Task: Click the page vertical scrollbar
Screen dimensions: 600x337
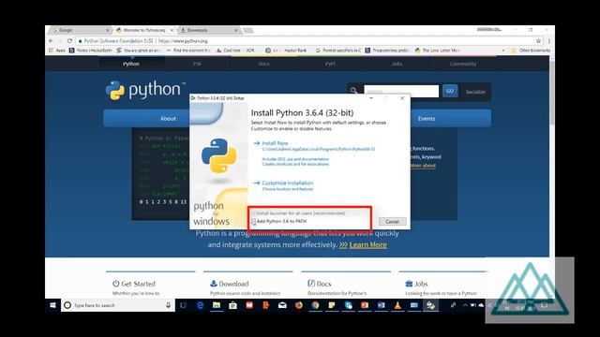Action: 552,94
